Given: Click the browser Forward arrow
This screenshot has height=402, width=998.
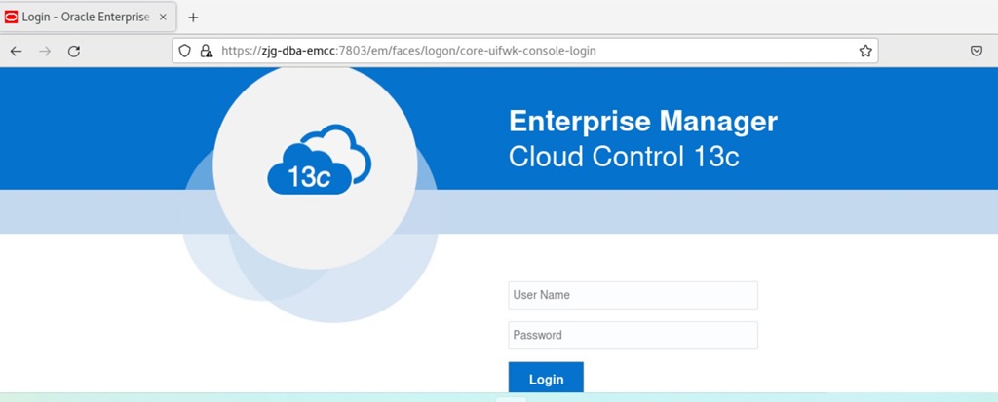Looking at the screenshot, I should coord(45,52).
